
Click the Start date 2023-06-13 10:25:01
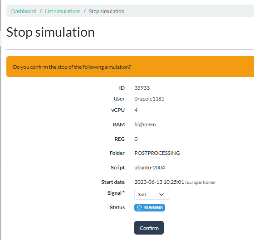click(x=159, y=182)
